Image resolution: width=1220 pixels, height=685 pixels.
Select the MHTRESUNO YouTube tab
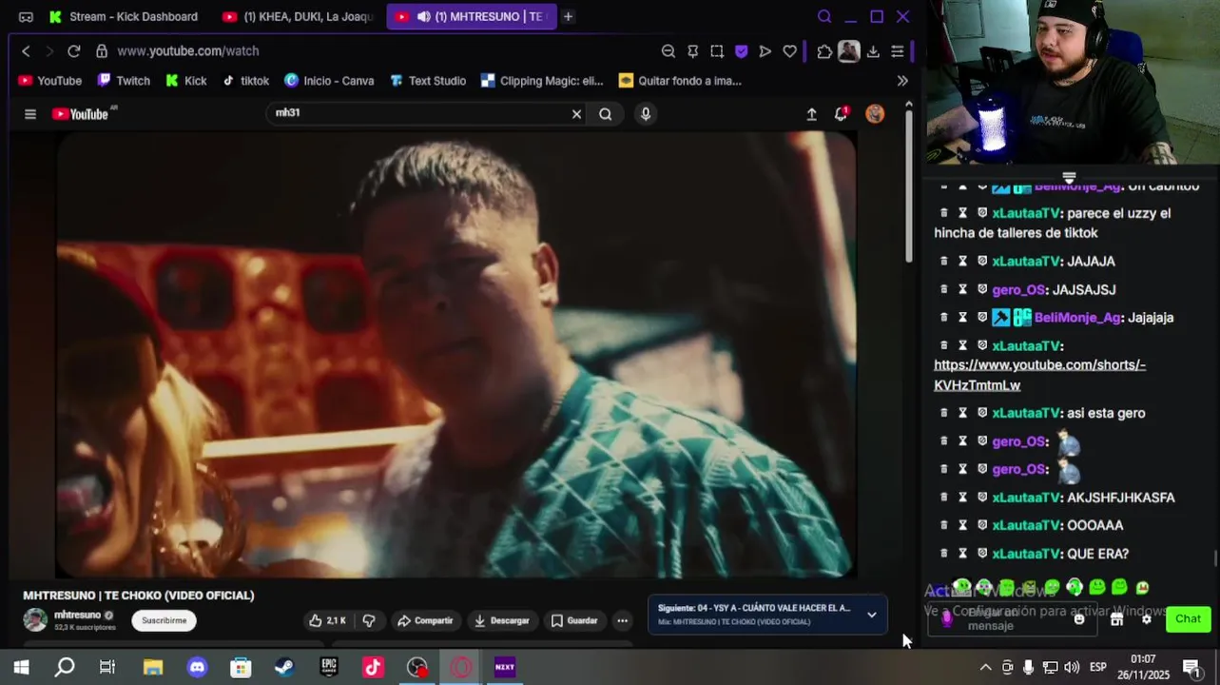pyautogui.click(x=471, y=16)
